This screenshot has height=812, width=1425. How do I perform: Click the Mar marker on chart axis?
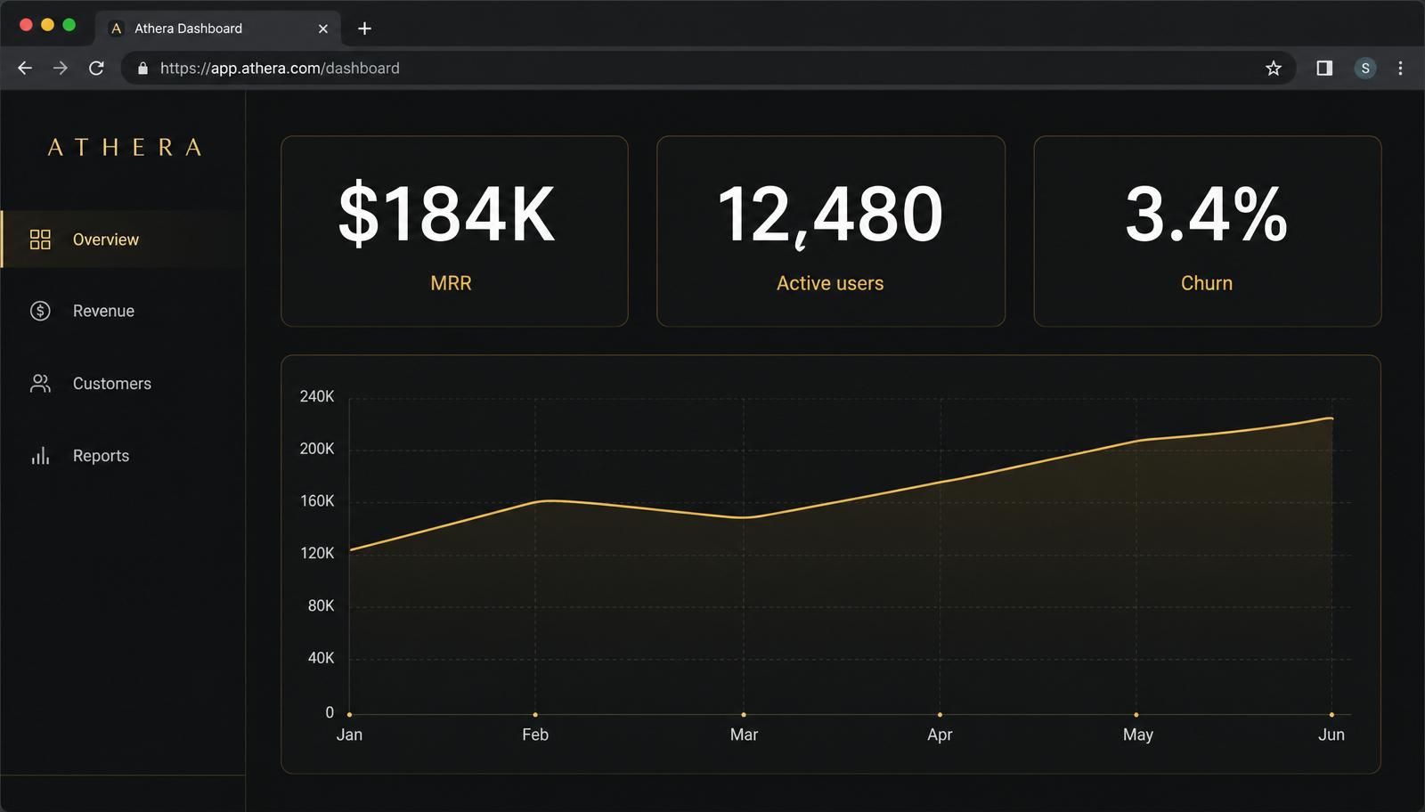pos(744,714)
